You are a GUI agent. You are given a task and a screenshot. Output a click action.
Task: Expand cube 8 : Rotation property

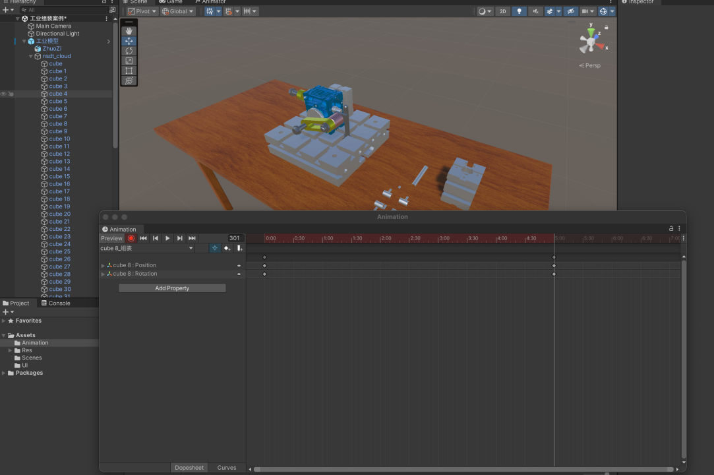point(103,274)
